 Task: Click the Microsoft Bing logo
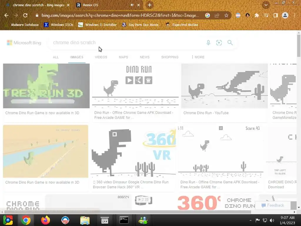[24, 43]
